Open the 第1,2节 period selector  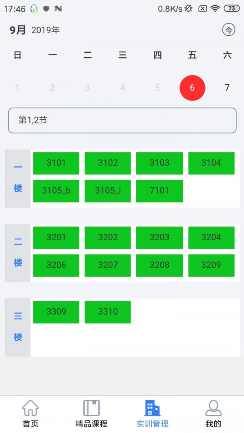pos(122,120)
